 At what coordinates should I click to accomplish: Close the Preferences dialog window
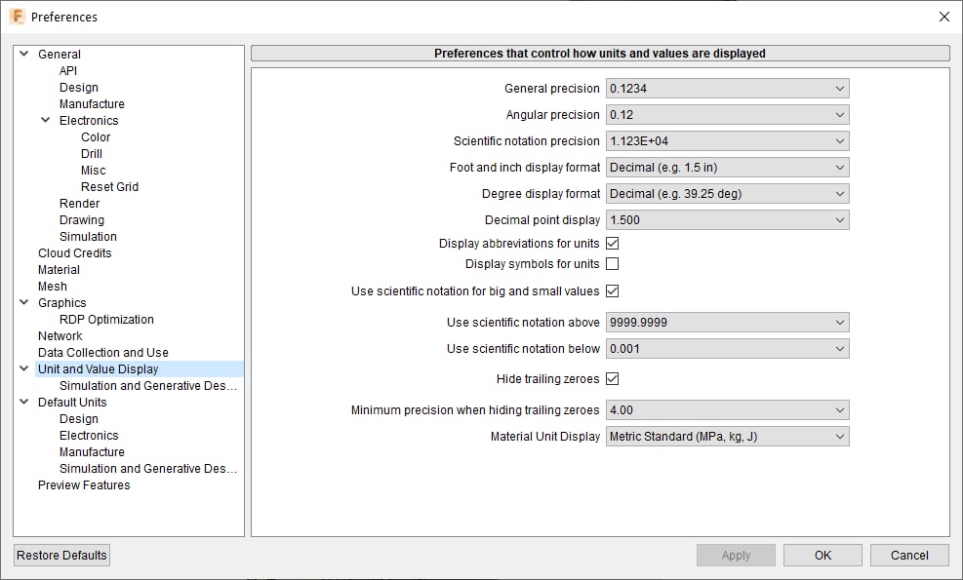coord(943,17)
